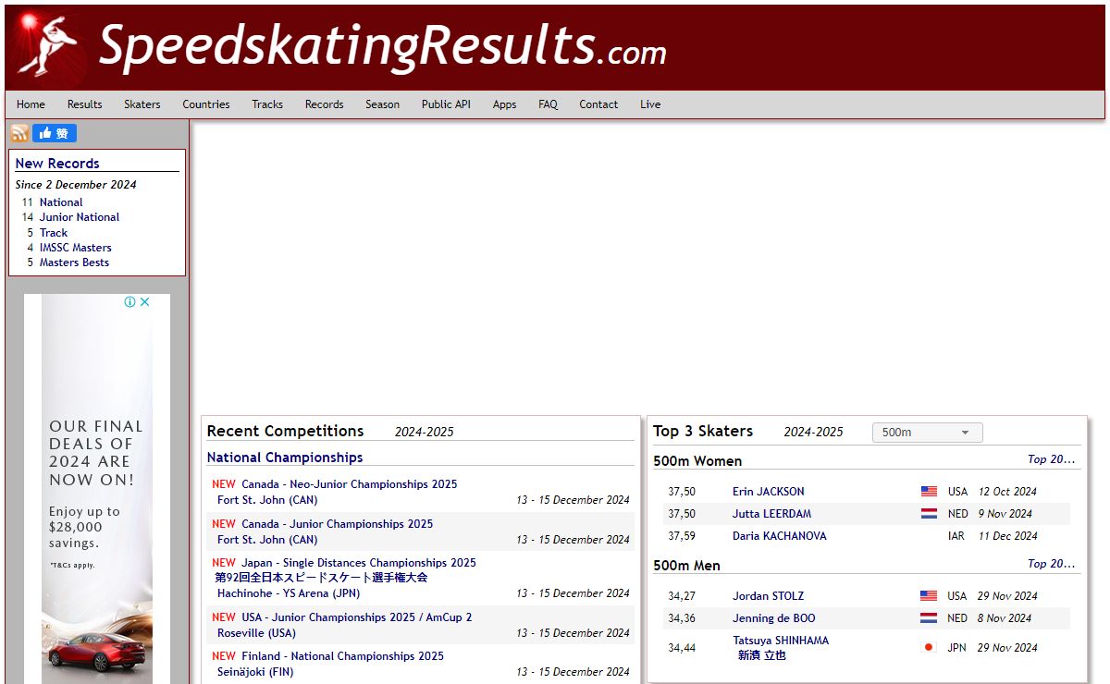Open the 500m distance dropdown
Image resolution: width=1110 pixels, height=684 pixels.
tap(927, 433)
